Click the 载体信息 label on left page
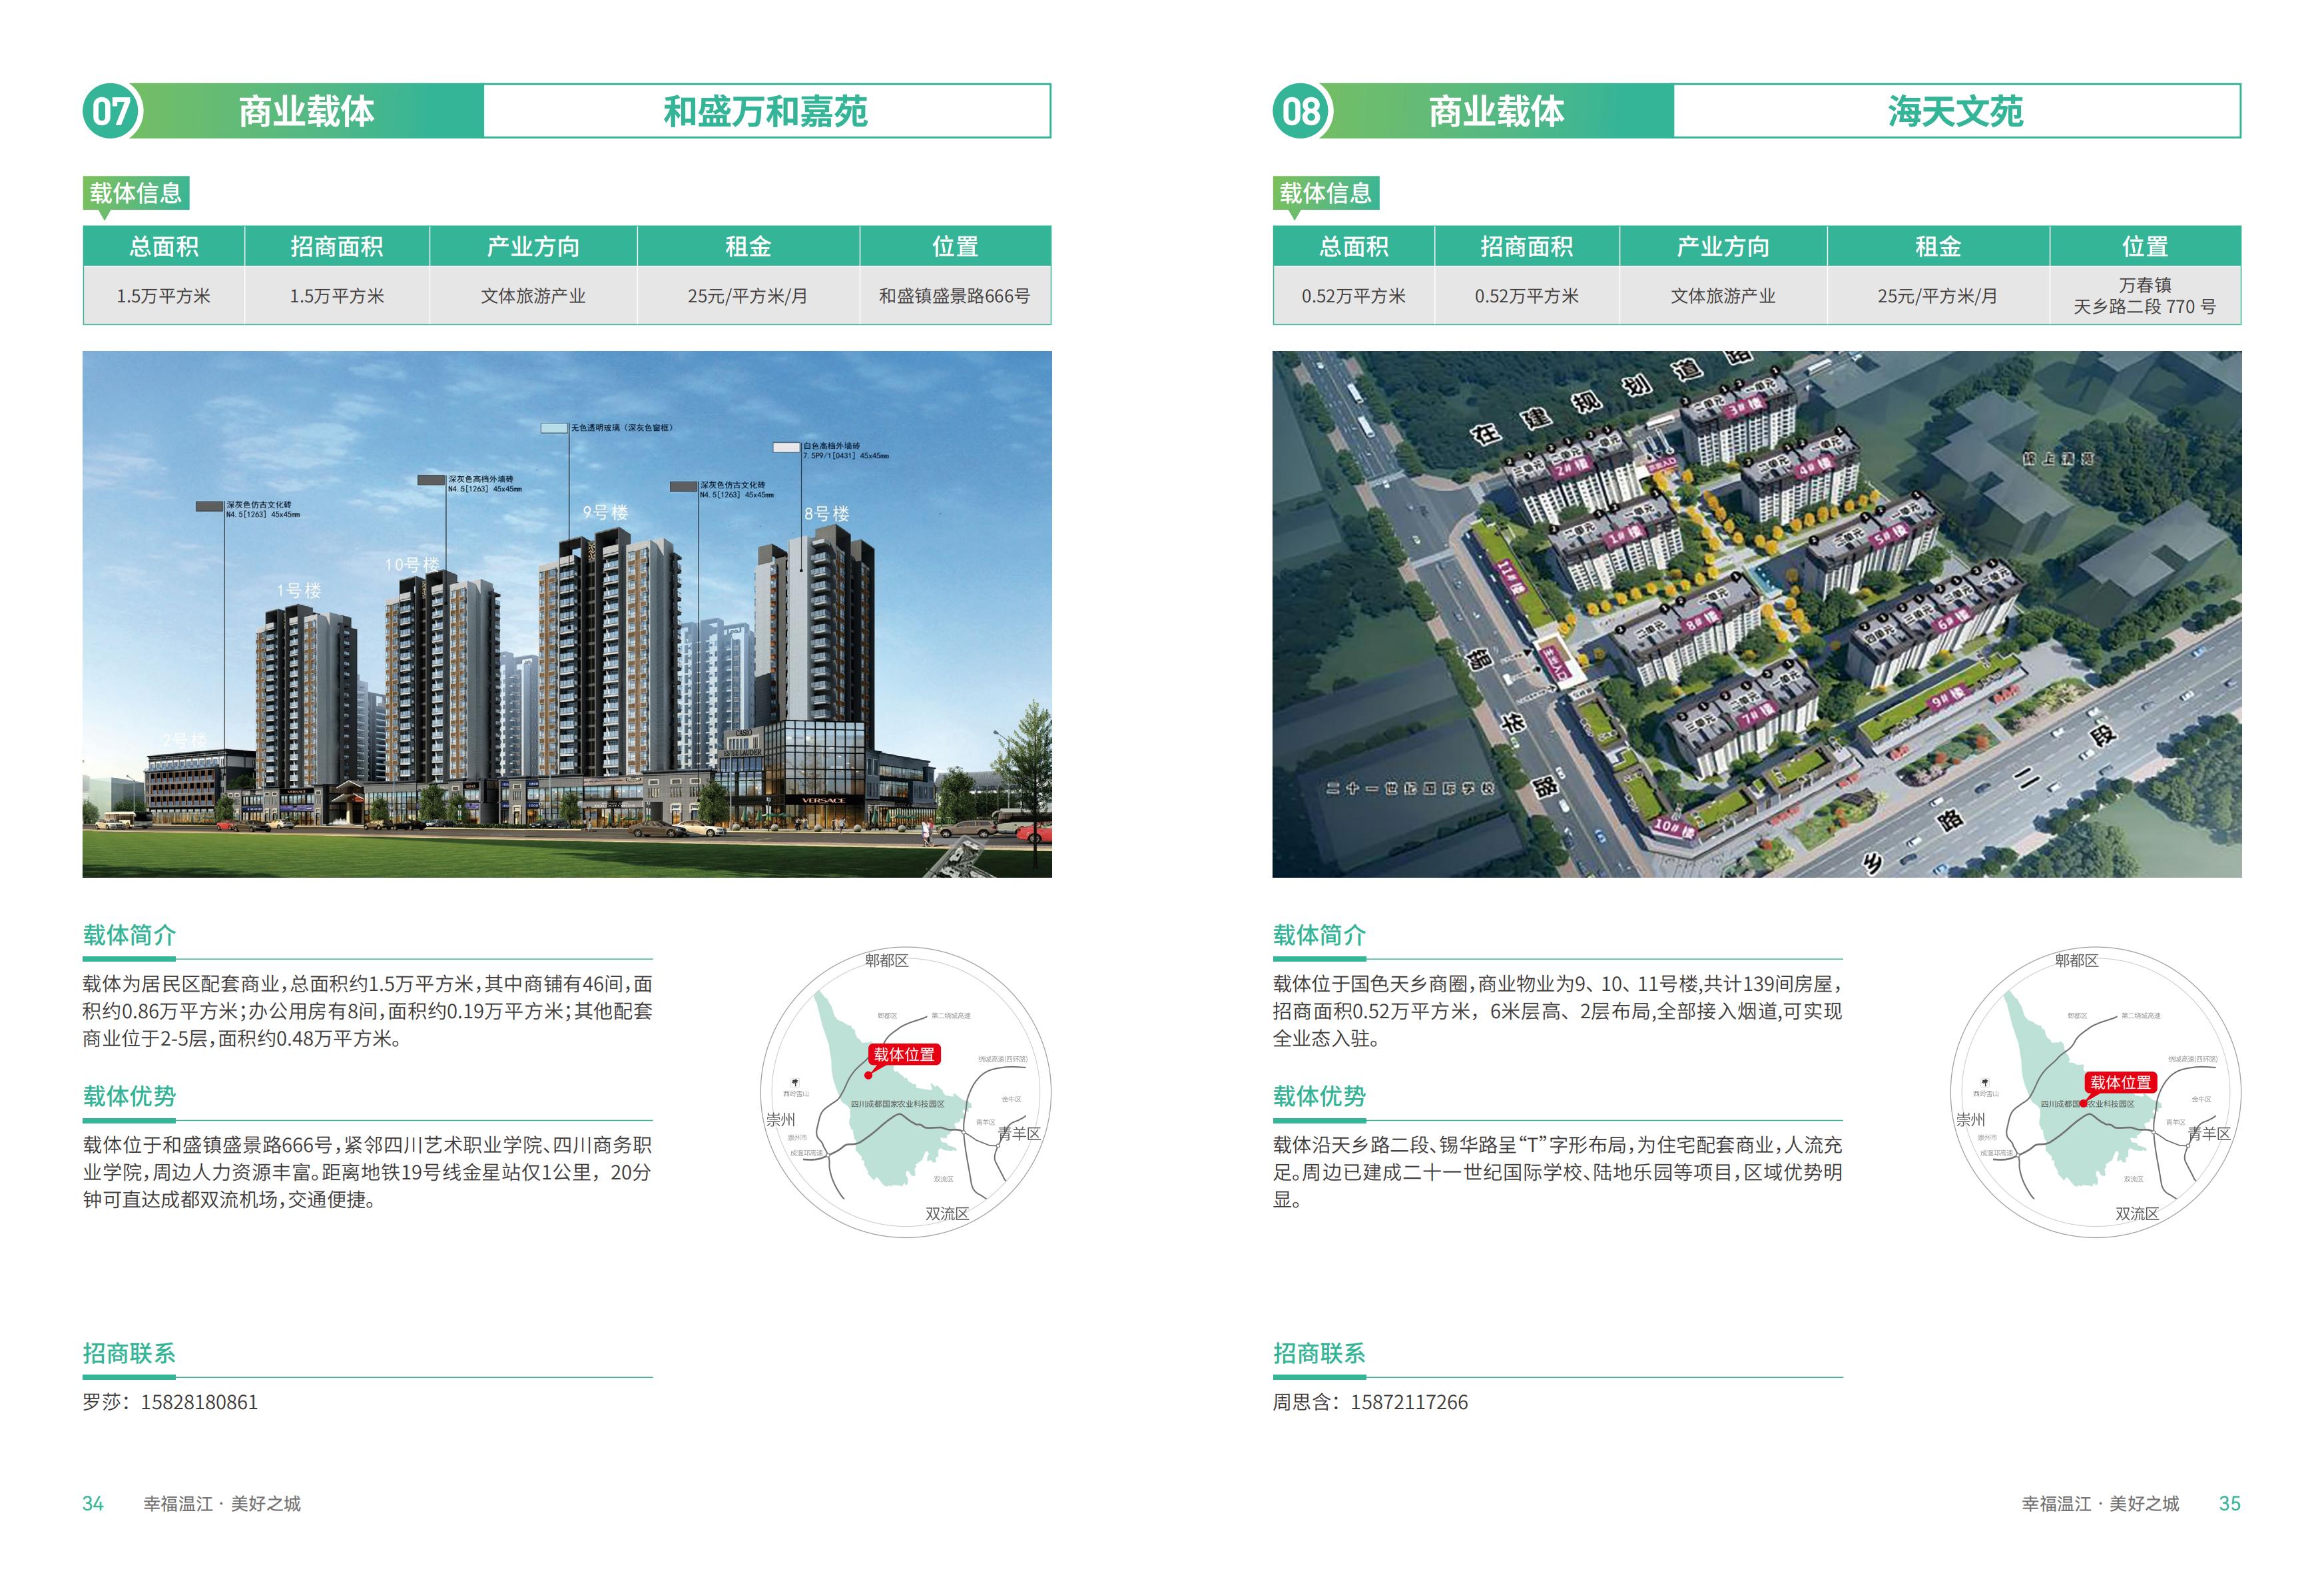 [136, 193]
